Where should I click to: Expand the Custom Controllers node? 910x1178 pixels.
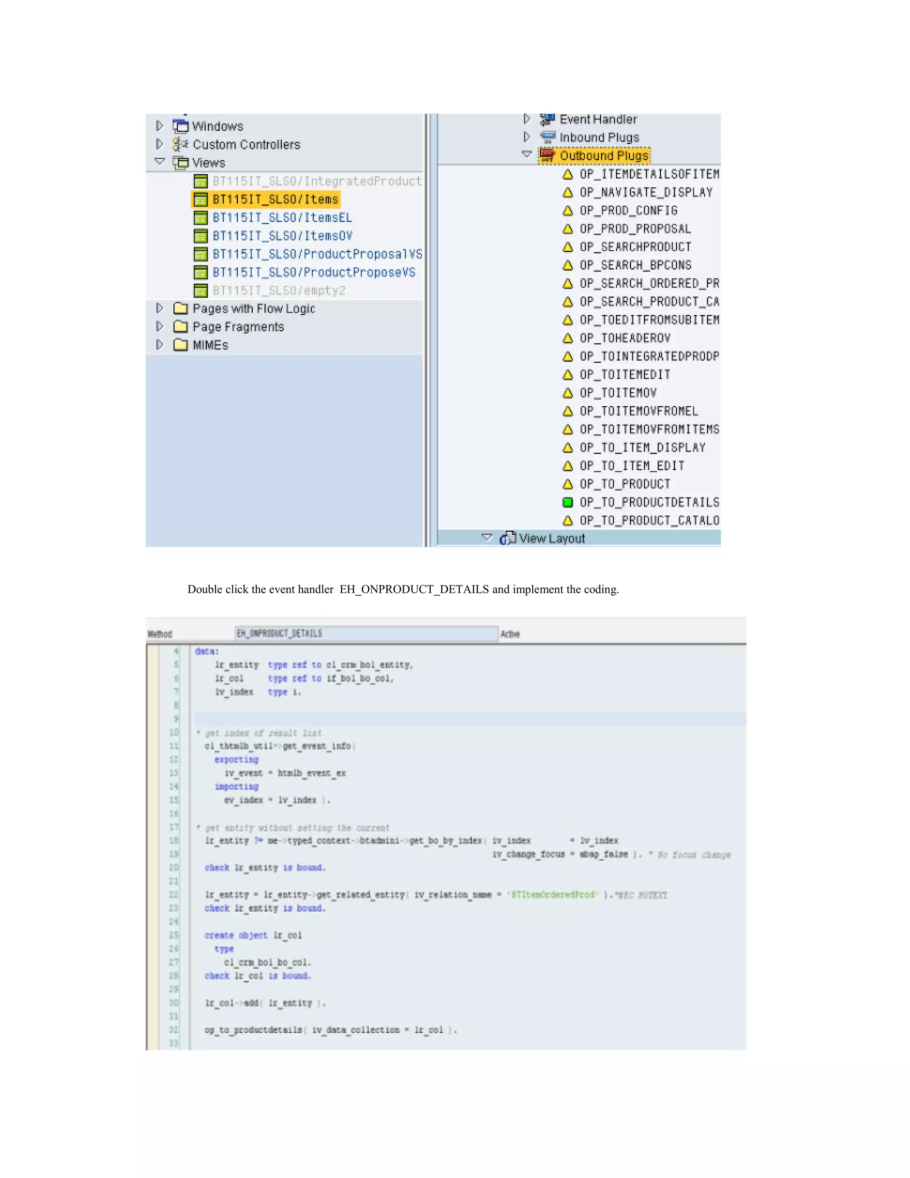tap(159, 144)
